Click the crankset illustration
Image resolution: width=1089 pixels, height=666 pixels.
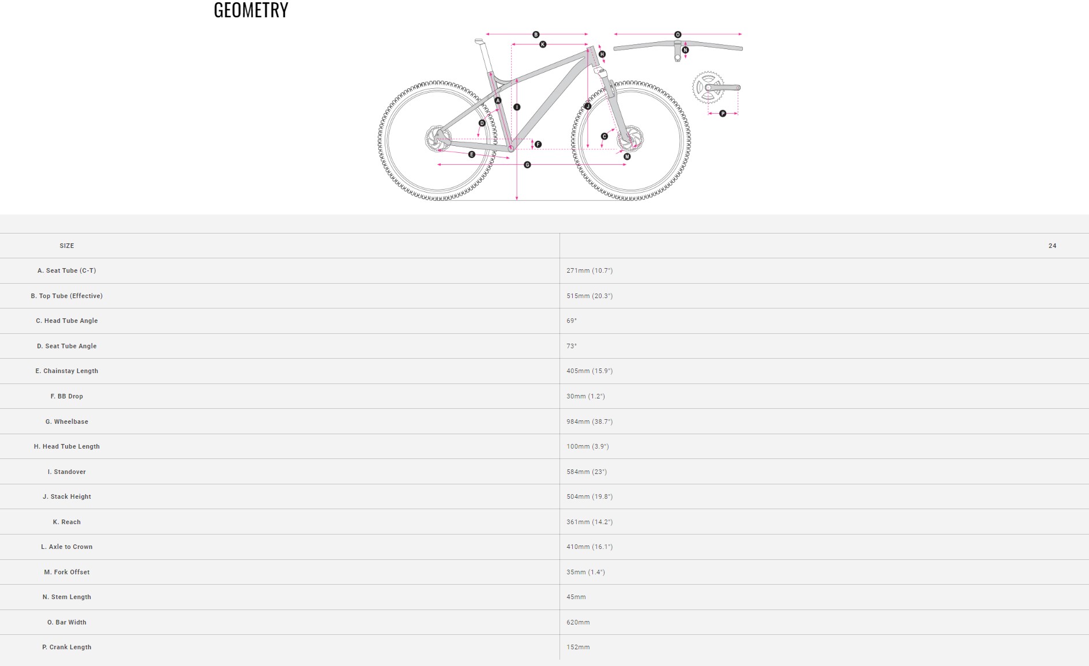pyautogui.click(x=714, y=88)
